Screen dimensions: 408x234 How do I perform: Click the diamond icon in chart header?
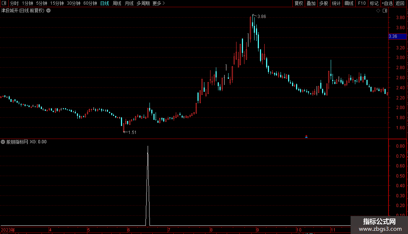click(378, 11)
